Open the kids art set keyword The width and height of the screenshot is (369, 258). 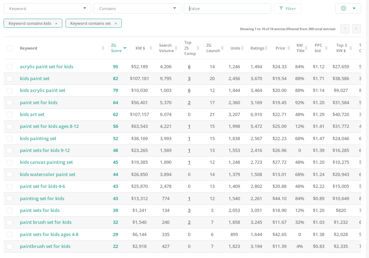(x=32, y=114)
